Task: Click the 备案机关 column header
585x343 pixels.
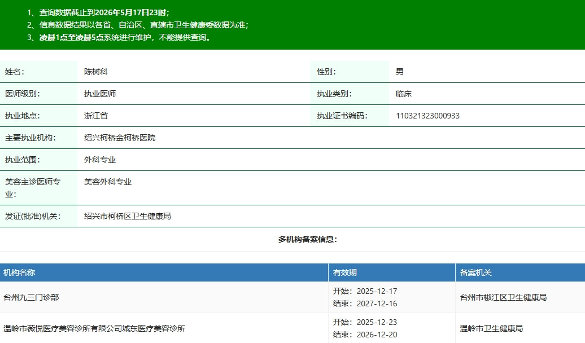Action: pos(475,272)
